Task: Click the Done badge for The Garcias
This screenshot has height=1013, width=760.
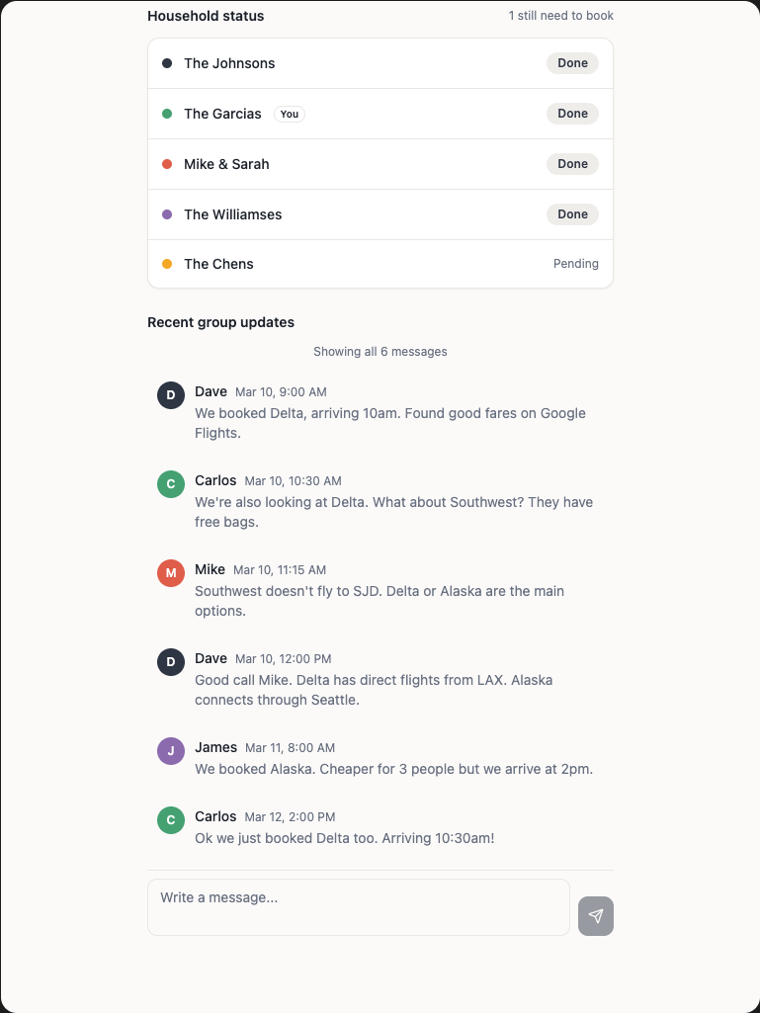Action: (x=572, y=114)
